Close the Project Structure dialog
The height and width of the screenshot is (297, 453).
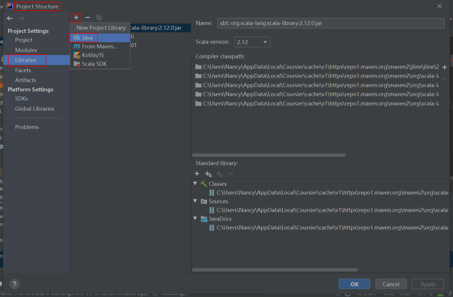point(439,6)
